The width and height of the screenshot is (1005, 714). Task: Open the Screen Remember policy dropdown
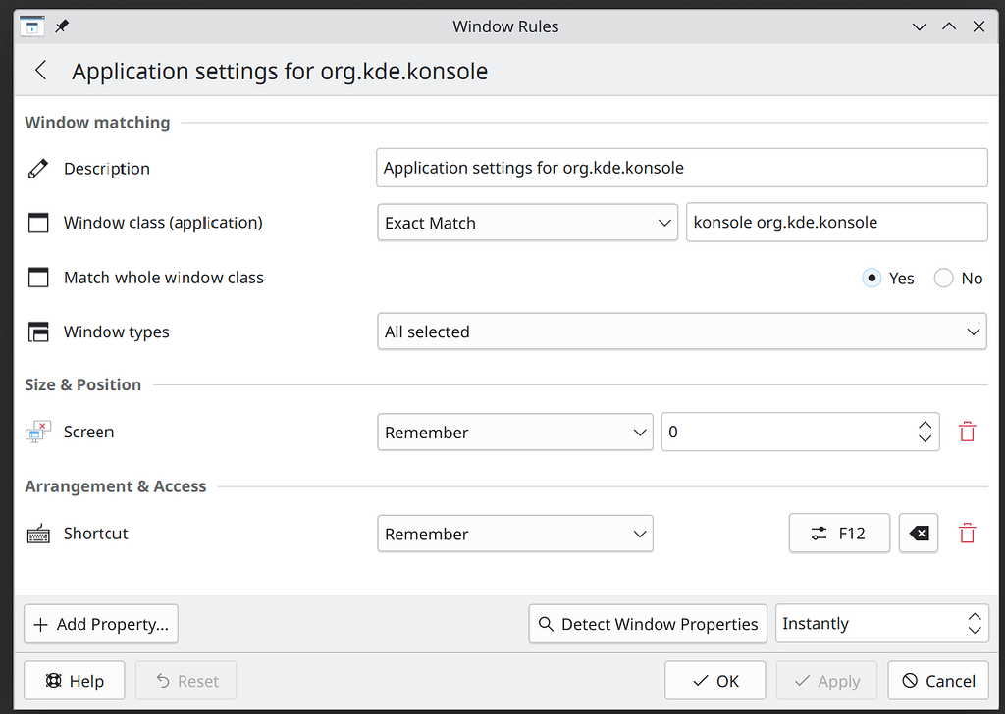pos(515,433)
